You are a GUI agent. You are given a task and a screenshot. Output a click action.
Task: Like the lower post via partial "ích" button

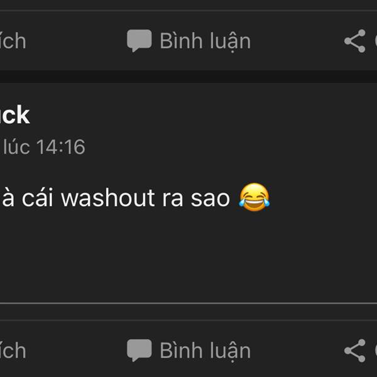point(13,351)
